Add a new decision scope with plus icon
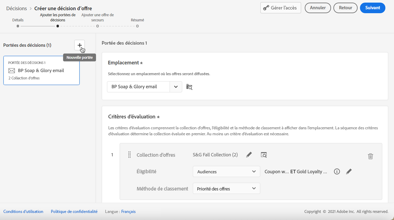This screenshot has width=394, height=220. point(80,45)
